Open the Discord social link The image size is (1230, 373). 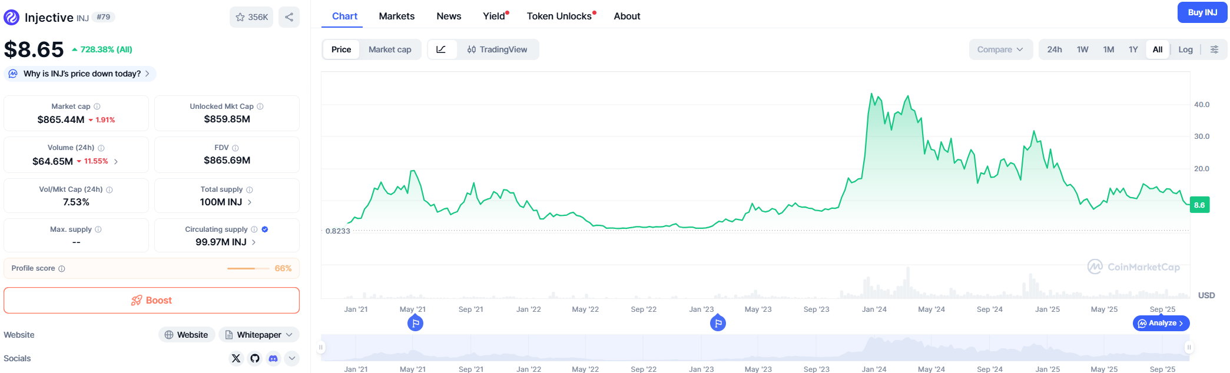pos(273,358)
